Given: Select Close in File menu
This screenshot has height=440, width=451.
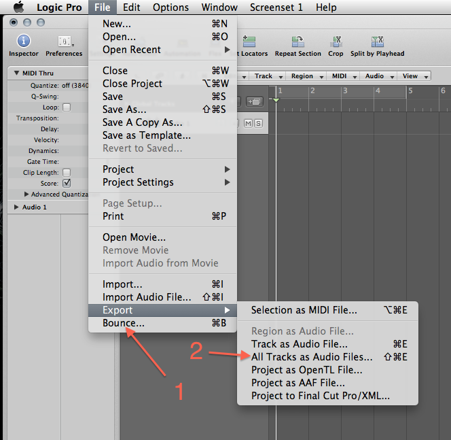Looking at the screenshot, I should pyautogui.click(x=162, y=71).
